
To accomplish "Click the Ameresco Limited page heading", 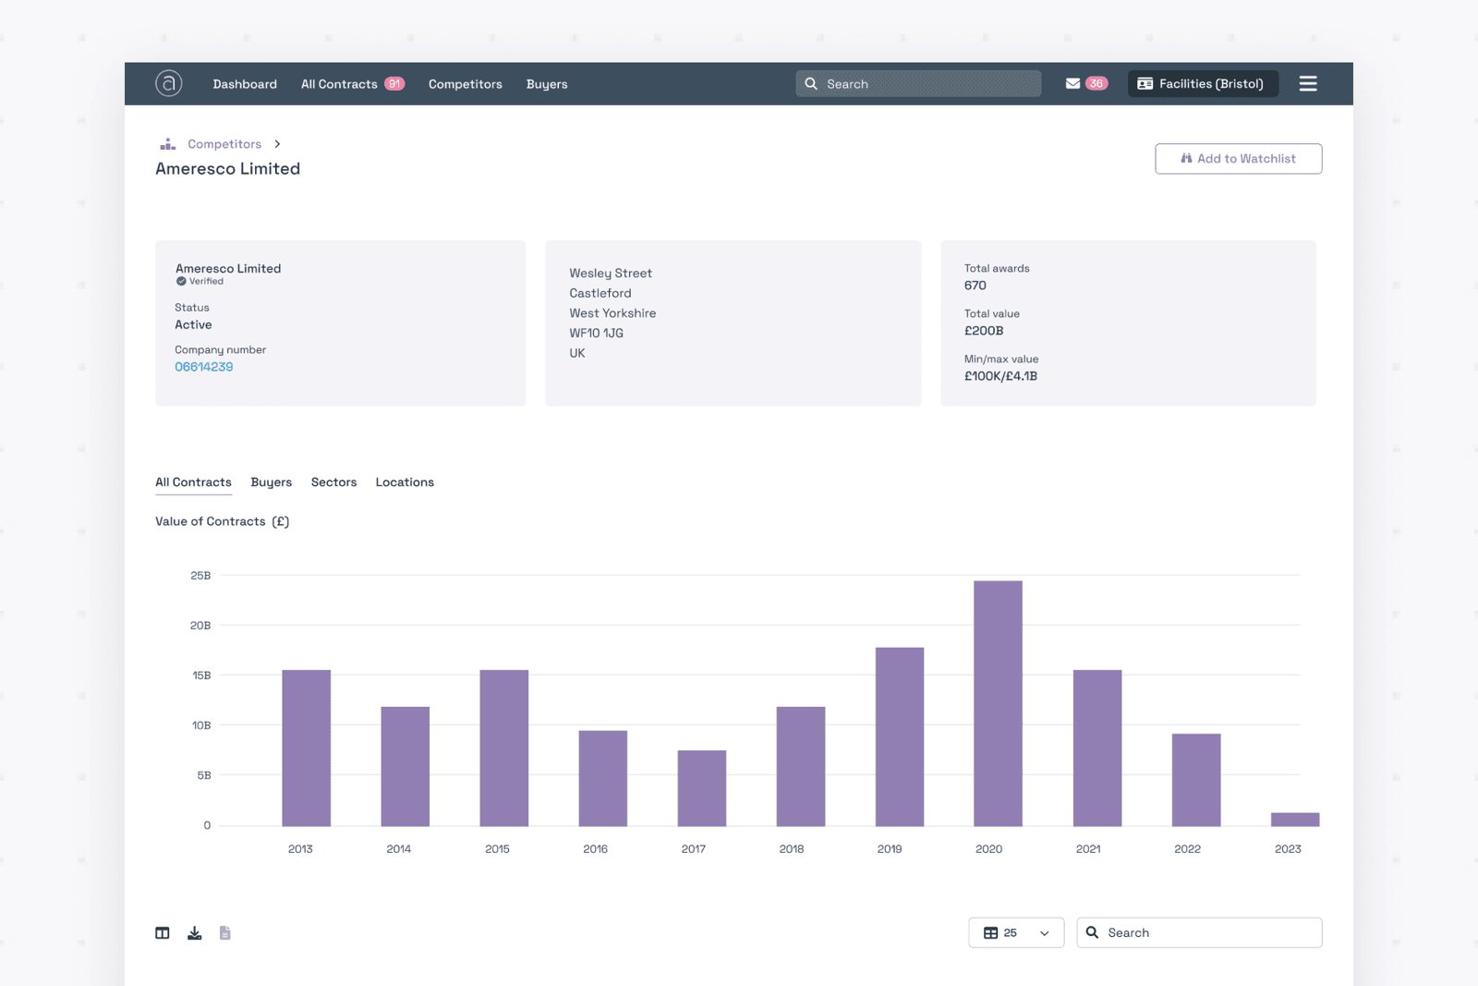I will pos(227,169).
